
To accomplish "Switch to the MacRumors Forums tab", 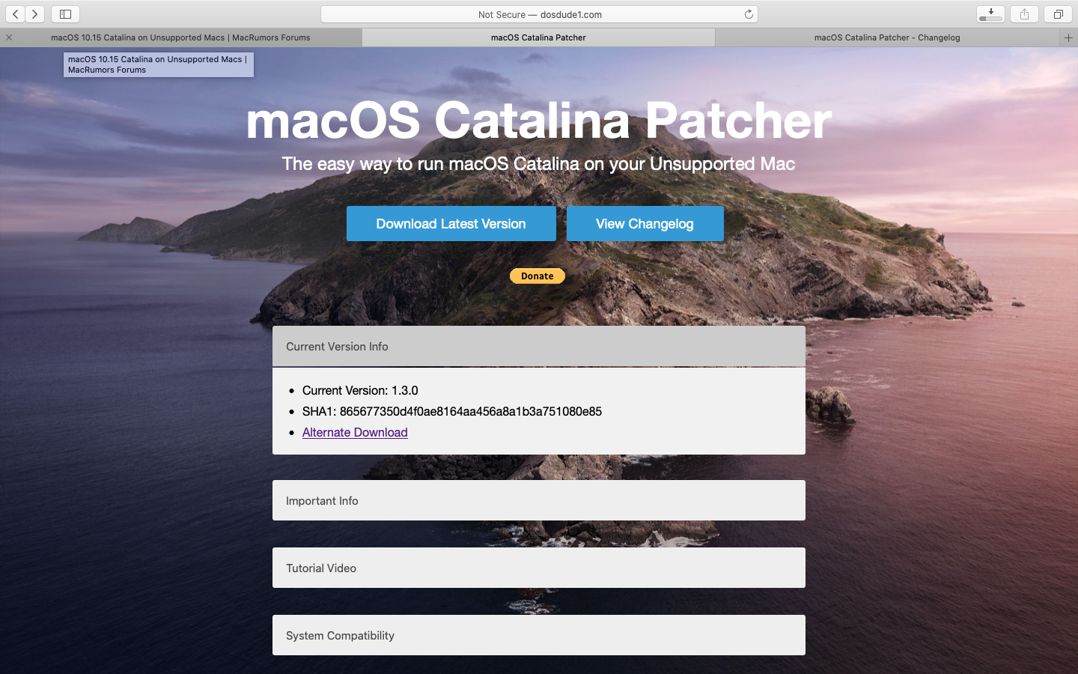I will tap(180, 37).
